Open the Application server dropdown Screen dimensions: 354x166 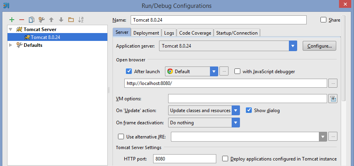point(228,46)
